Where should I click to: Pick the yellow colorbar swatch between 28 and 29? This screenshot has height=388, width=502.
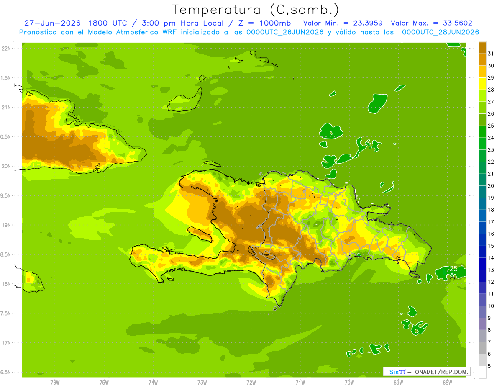click(x=482, y=84)
